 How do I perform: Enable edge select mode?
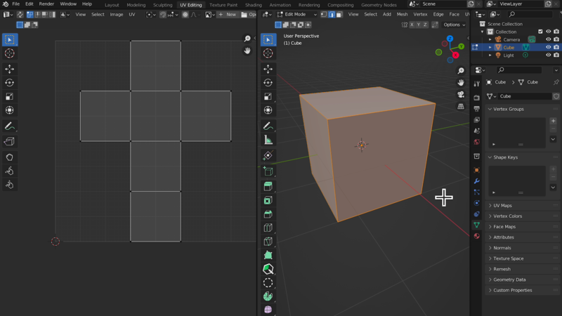(332, 14)
